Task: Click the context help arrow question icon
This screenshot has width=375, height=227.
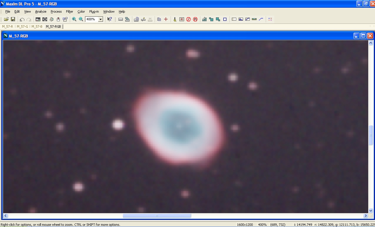Action: click(x=110, y=19)
